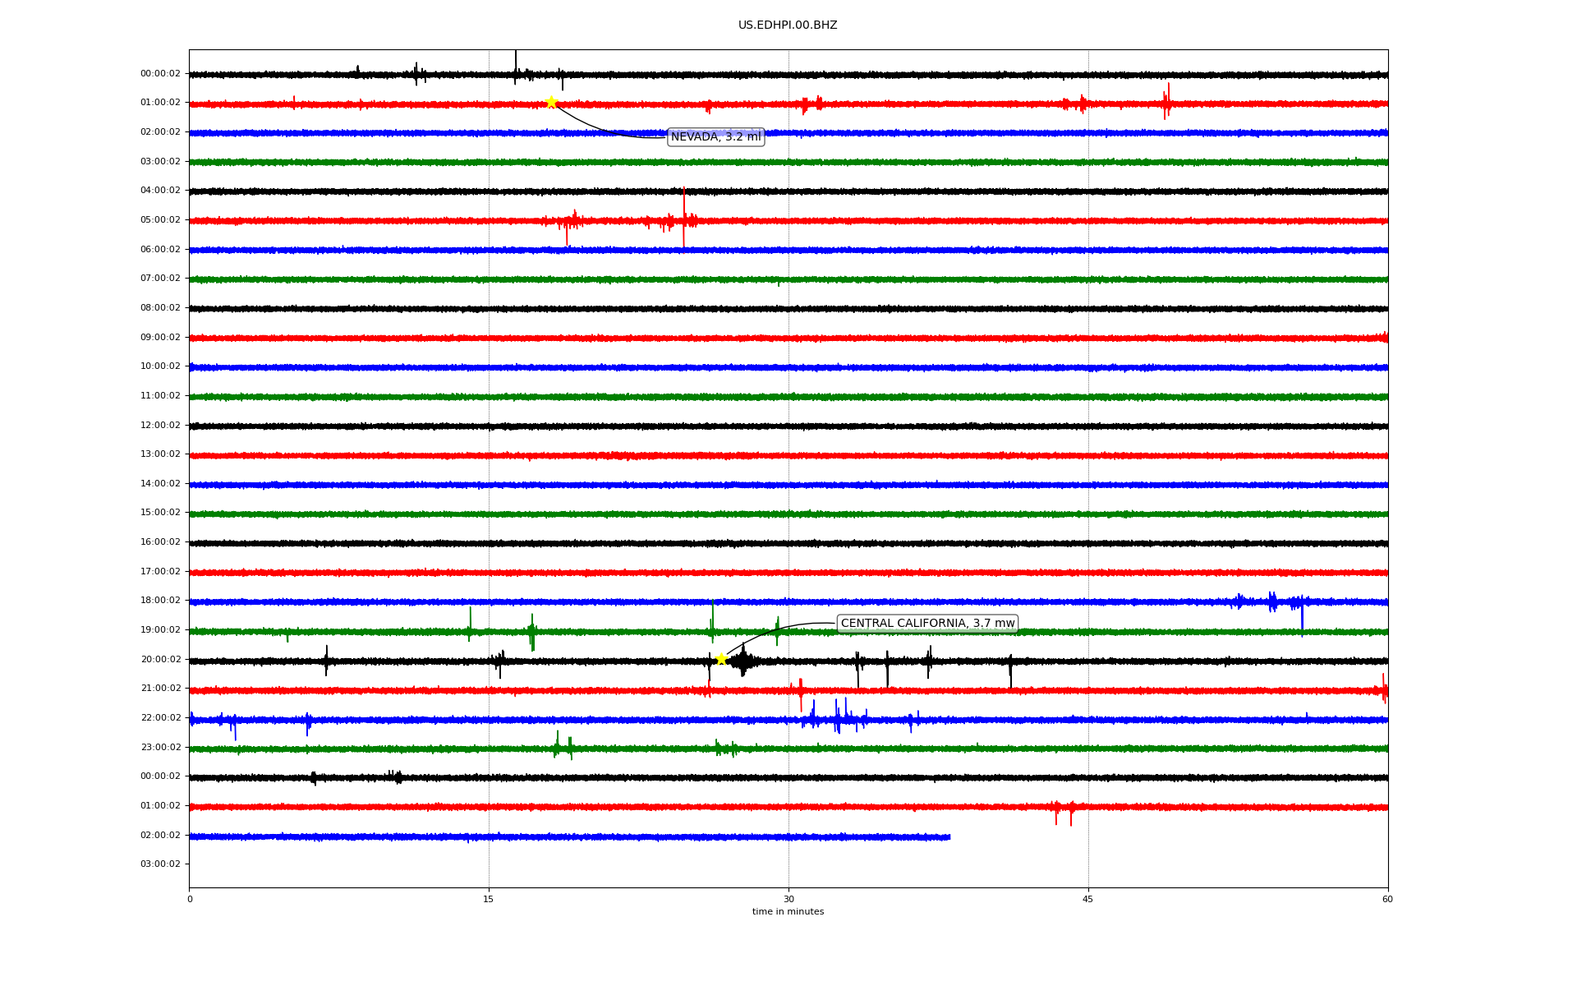Click the 30 tick label on x-axis

pyautogui.click(x=788, y=899)
